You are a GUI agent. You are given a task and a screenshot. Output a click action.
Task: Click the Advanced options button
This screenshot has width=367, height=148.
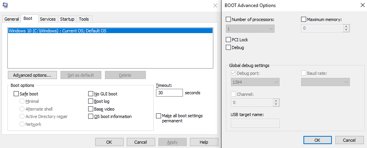click(32, 75)
